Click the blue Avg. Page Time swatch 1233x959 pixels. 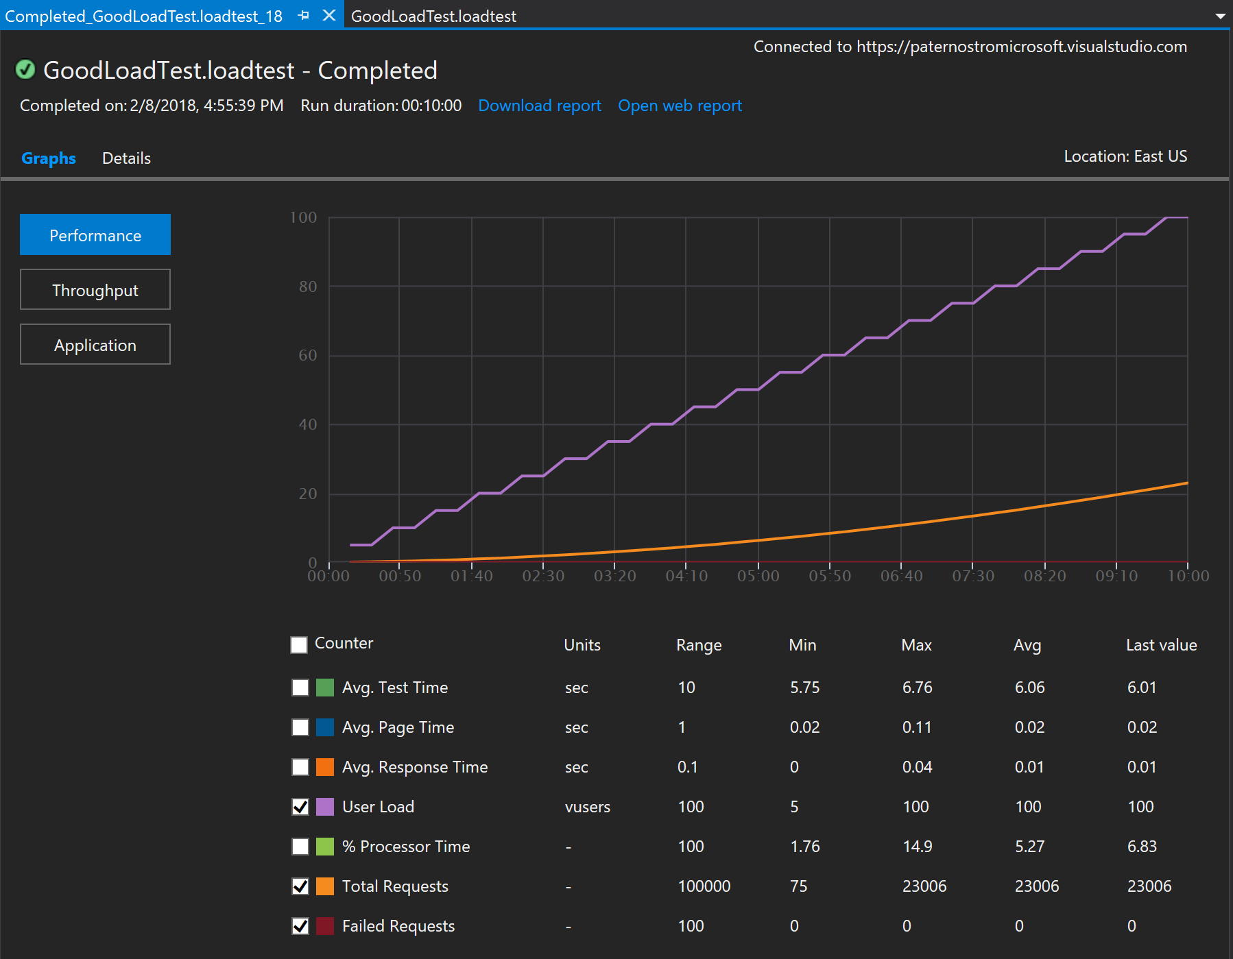(325, 727)
